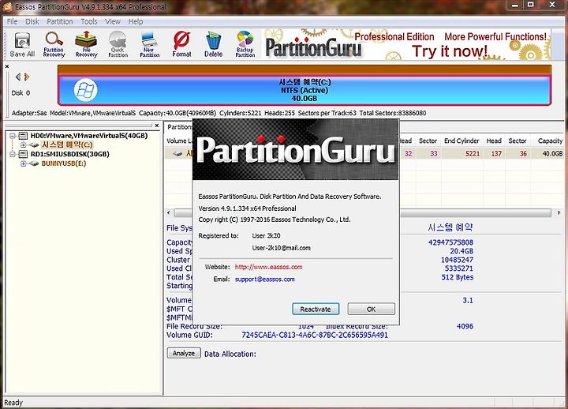Click the Partitions tab label

tap(180, 127)
